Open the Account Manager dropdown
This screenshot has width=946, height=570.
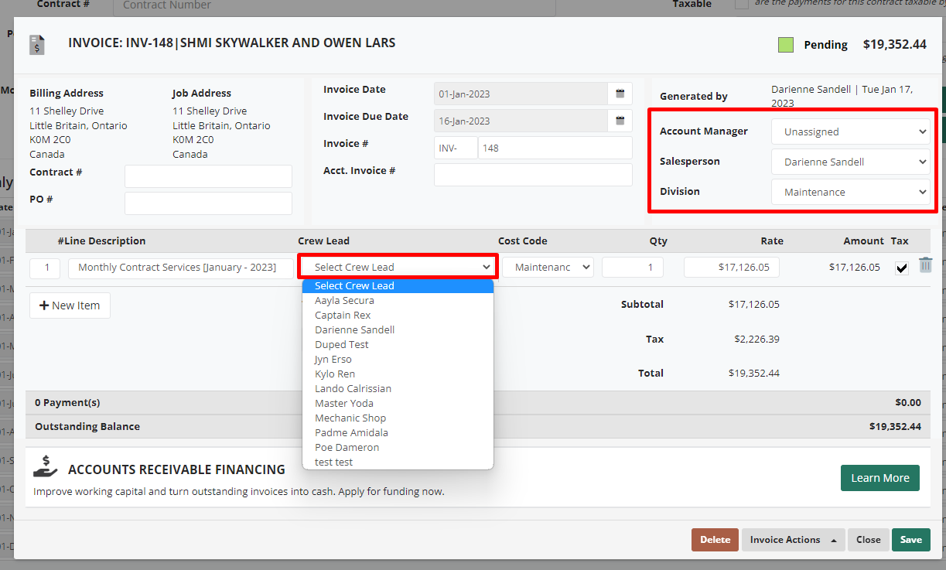[x=850, y=131]
